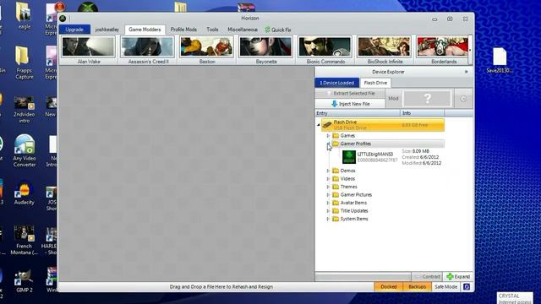Select the 1 Device Loaded tab
541x304 pixels.
click(x=336, y=83)
